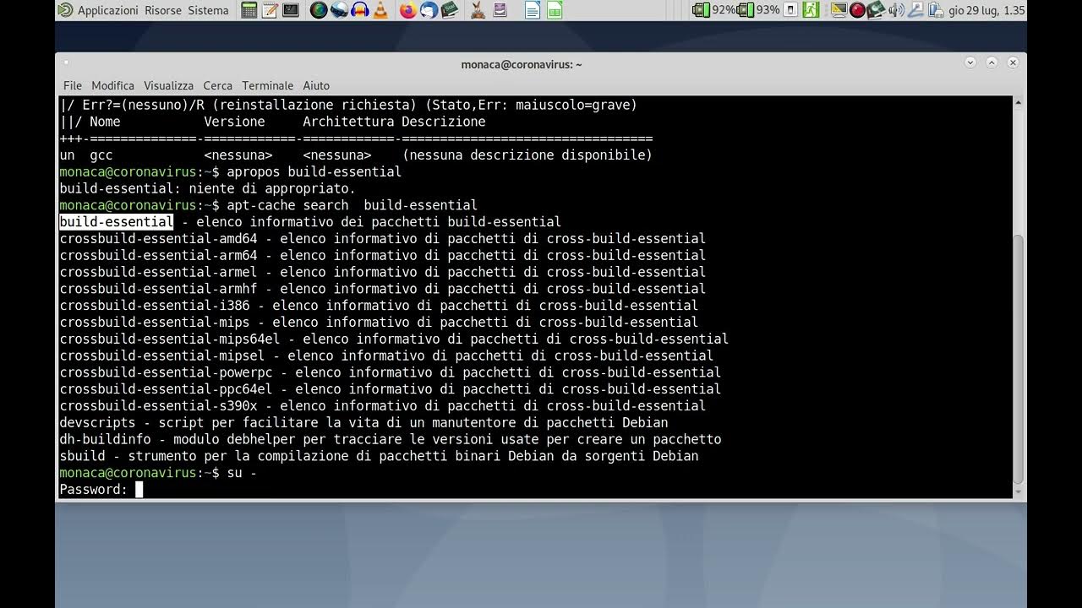Click the 'Architettura Descrizione' column header text
Viewport: 1082px width, 608px height.
394,122
